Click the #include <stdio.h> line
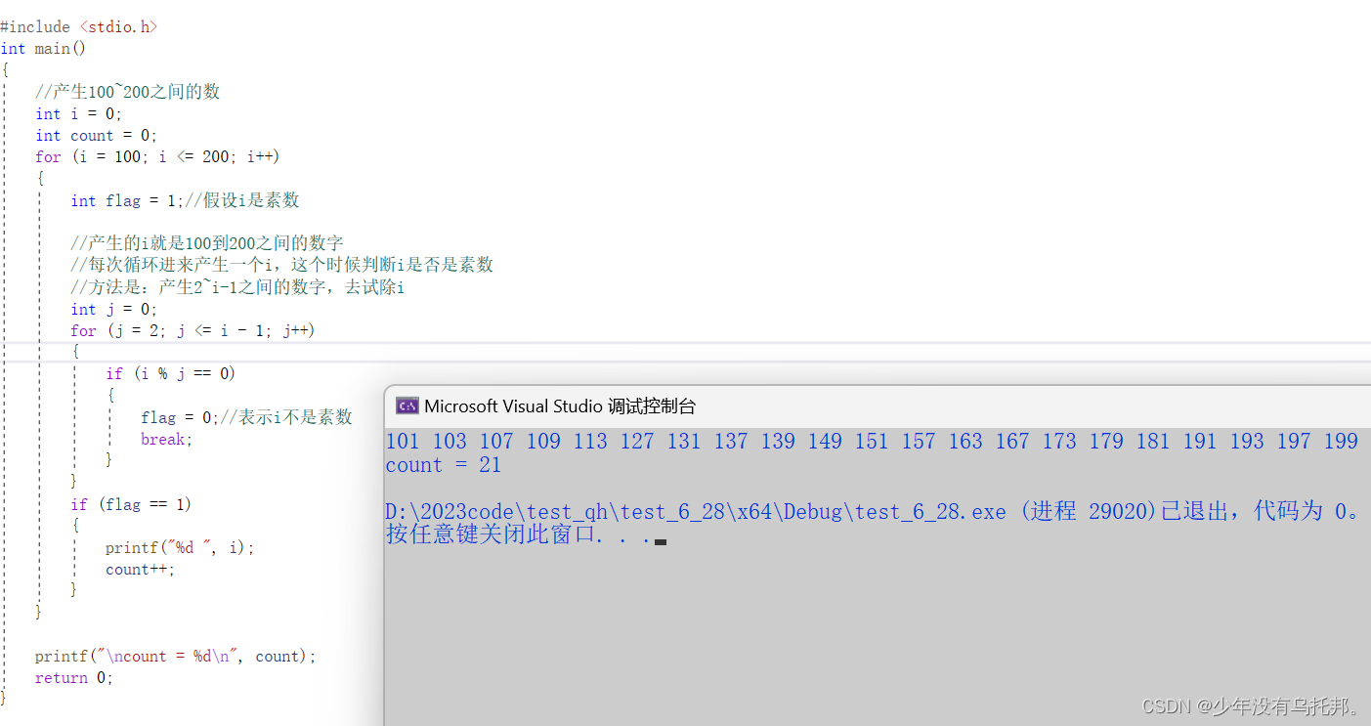The image size is (1371, 726). pos(78,27)
